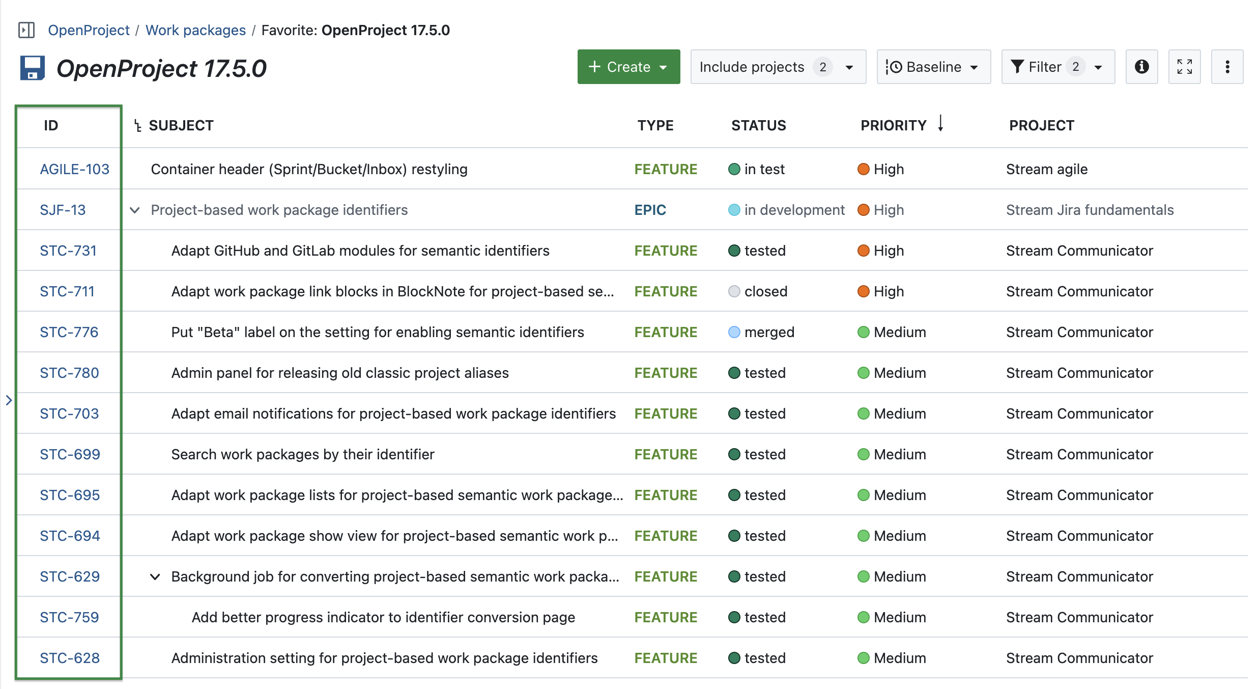Viewport: 1259px width, 689px height.
Task: Open work package AGILE-103
Action: (74, 169)
